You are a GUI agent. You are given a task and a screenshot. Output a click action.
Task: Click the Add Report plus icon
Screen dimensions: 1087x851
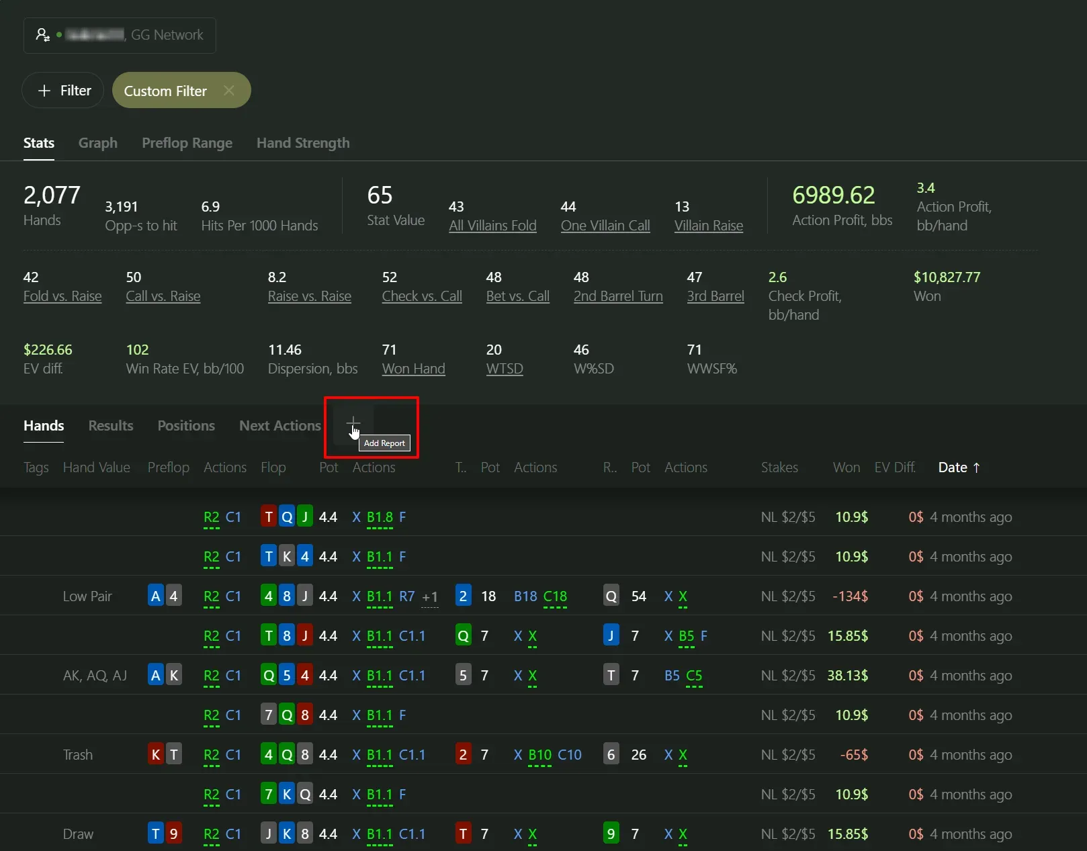point(353,424)
